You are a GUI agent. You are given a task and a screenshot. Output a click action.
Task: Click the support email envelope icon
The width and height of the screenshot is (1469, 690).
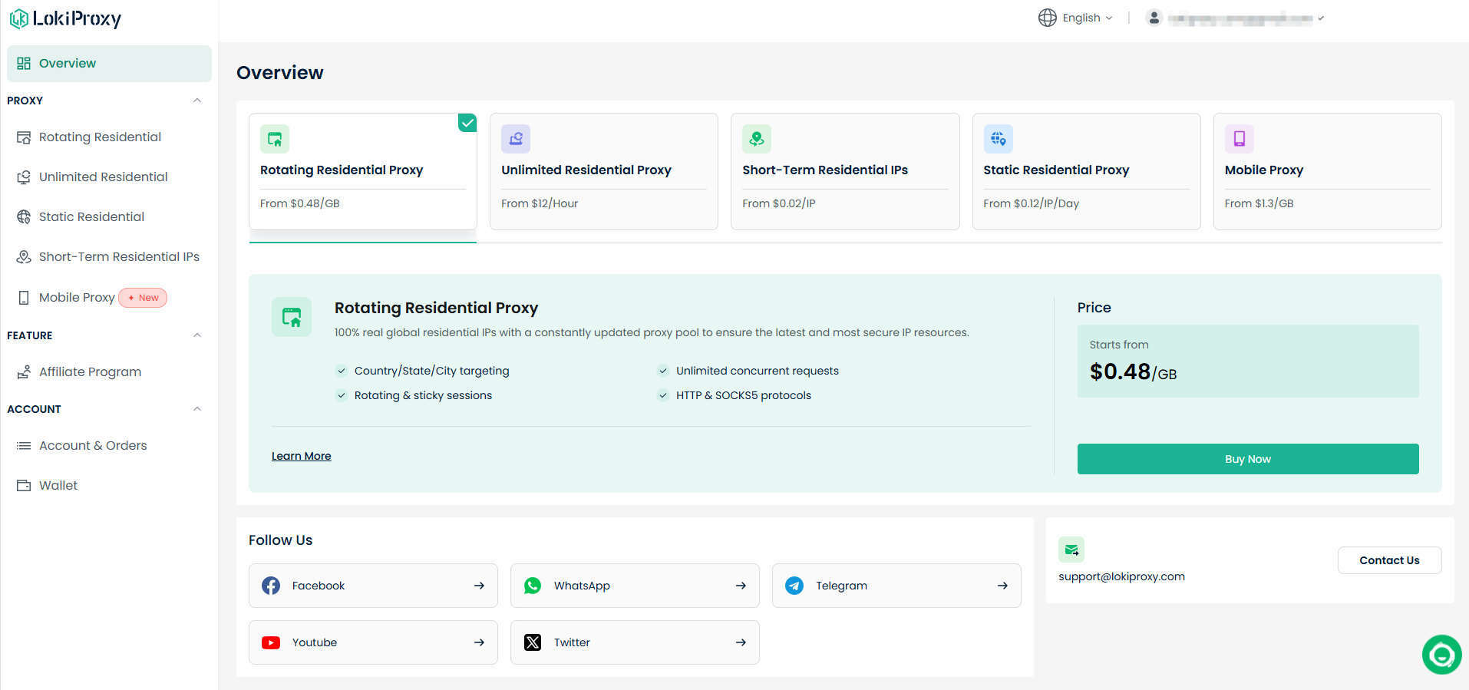pos(1071,550)
